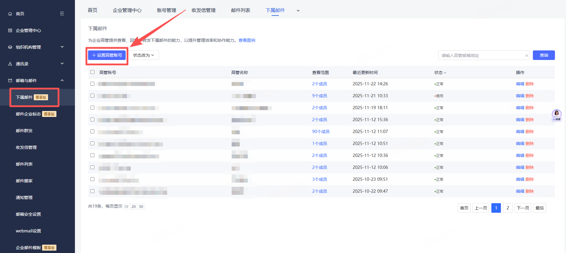Open the AI助理 floating assistant avatar

tap(556, 115)
